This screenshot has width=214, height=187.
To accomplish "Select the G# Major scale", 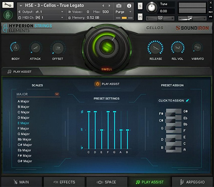I will tap(25, 161).
